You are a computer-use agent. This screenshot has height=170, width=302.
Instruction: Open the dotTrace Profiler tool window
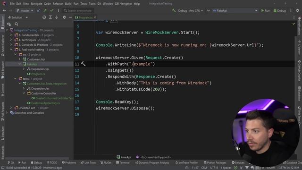pyautogui.click(x=187, y=162)
